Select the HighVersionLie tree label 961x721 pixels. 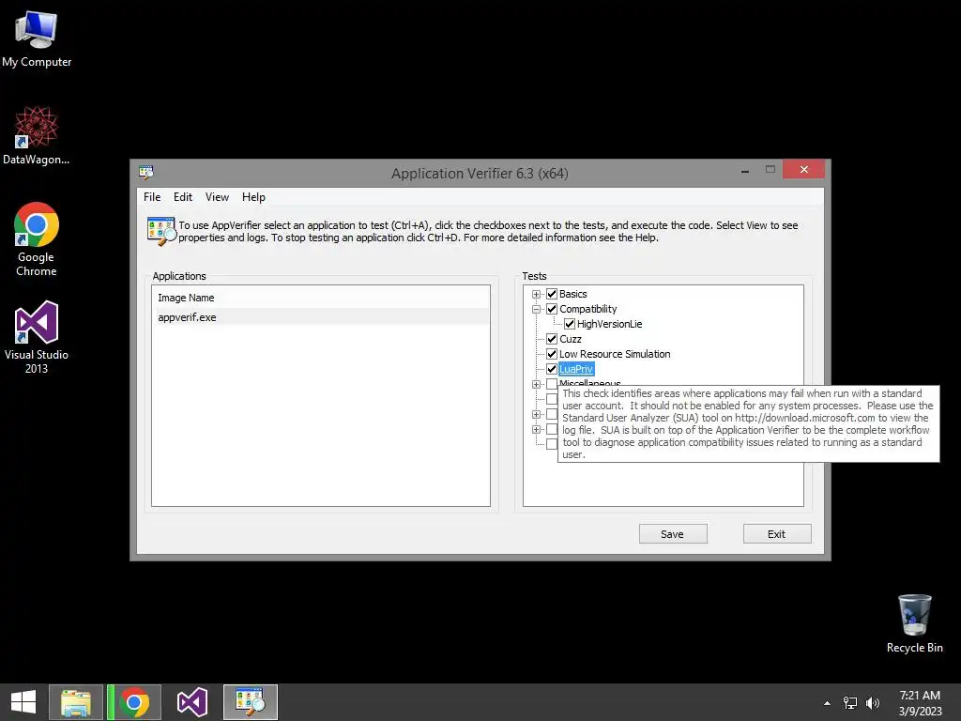pyautogui.click(x=609, y=324)
